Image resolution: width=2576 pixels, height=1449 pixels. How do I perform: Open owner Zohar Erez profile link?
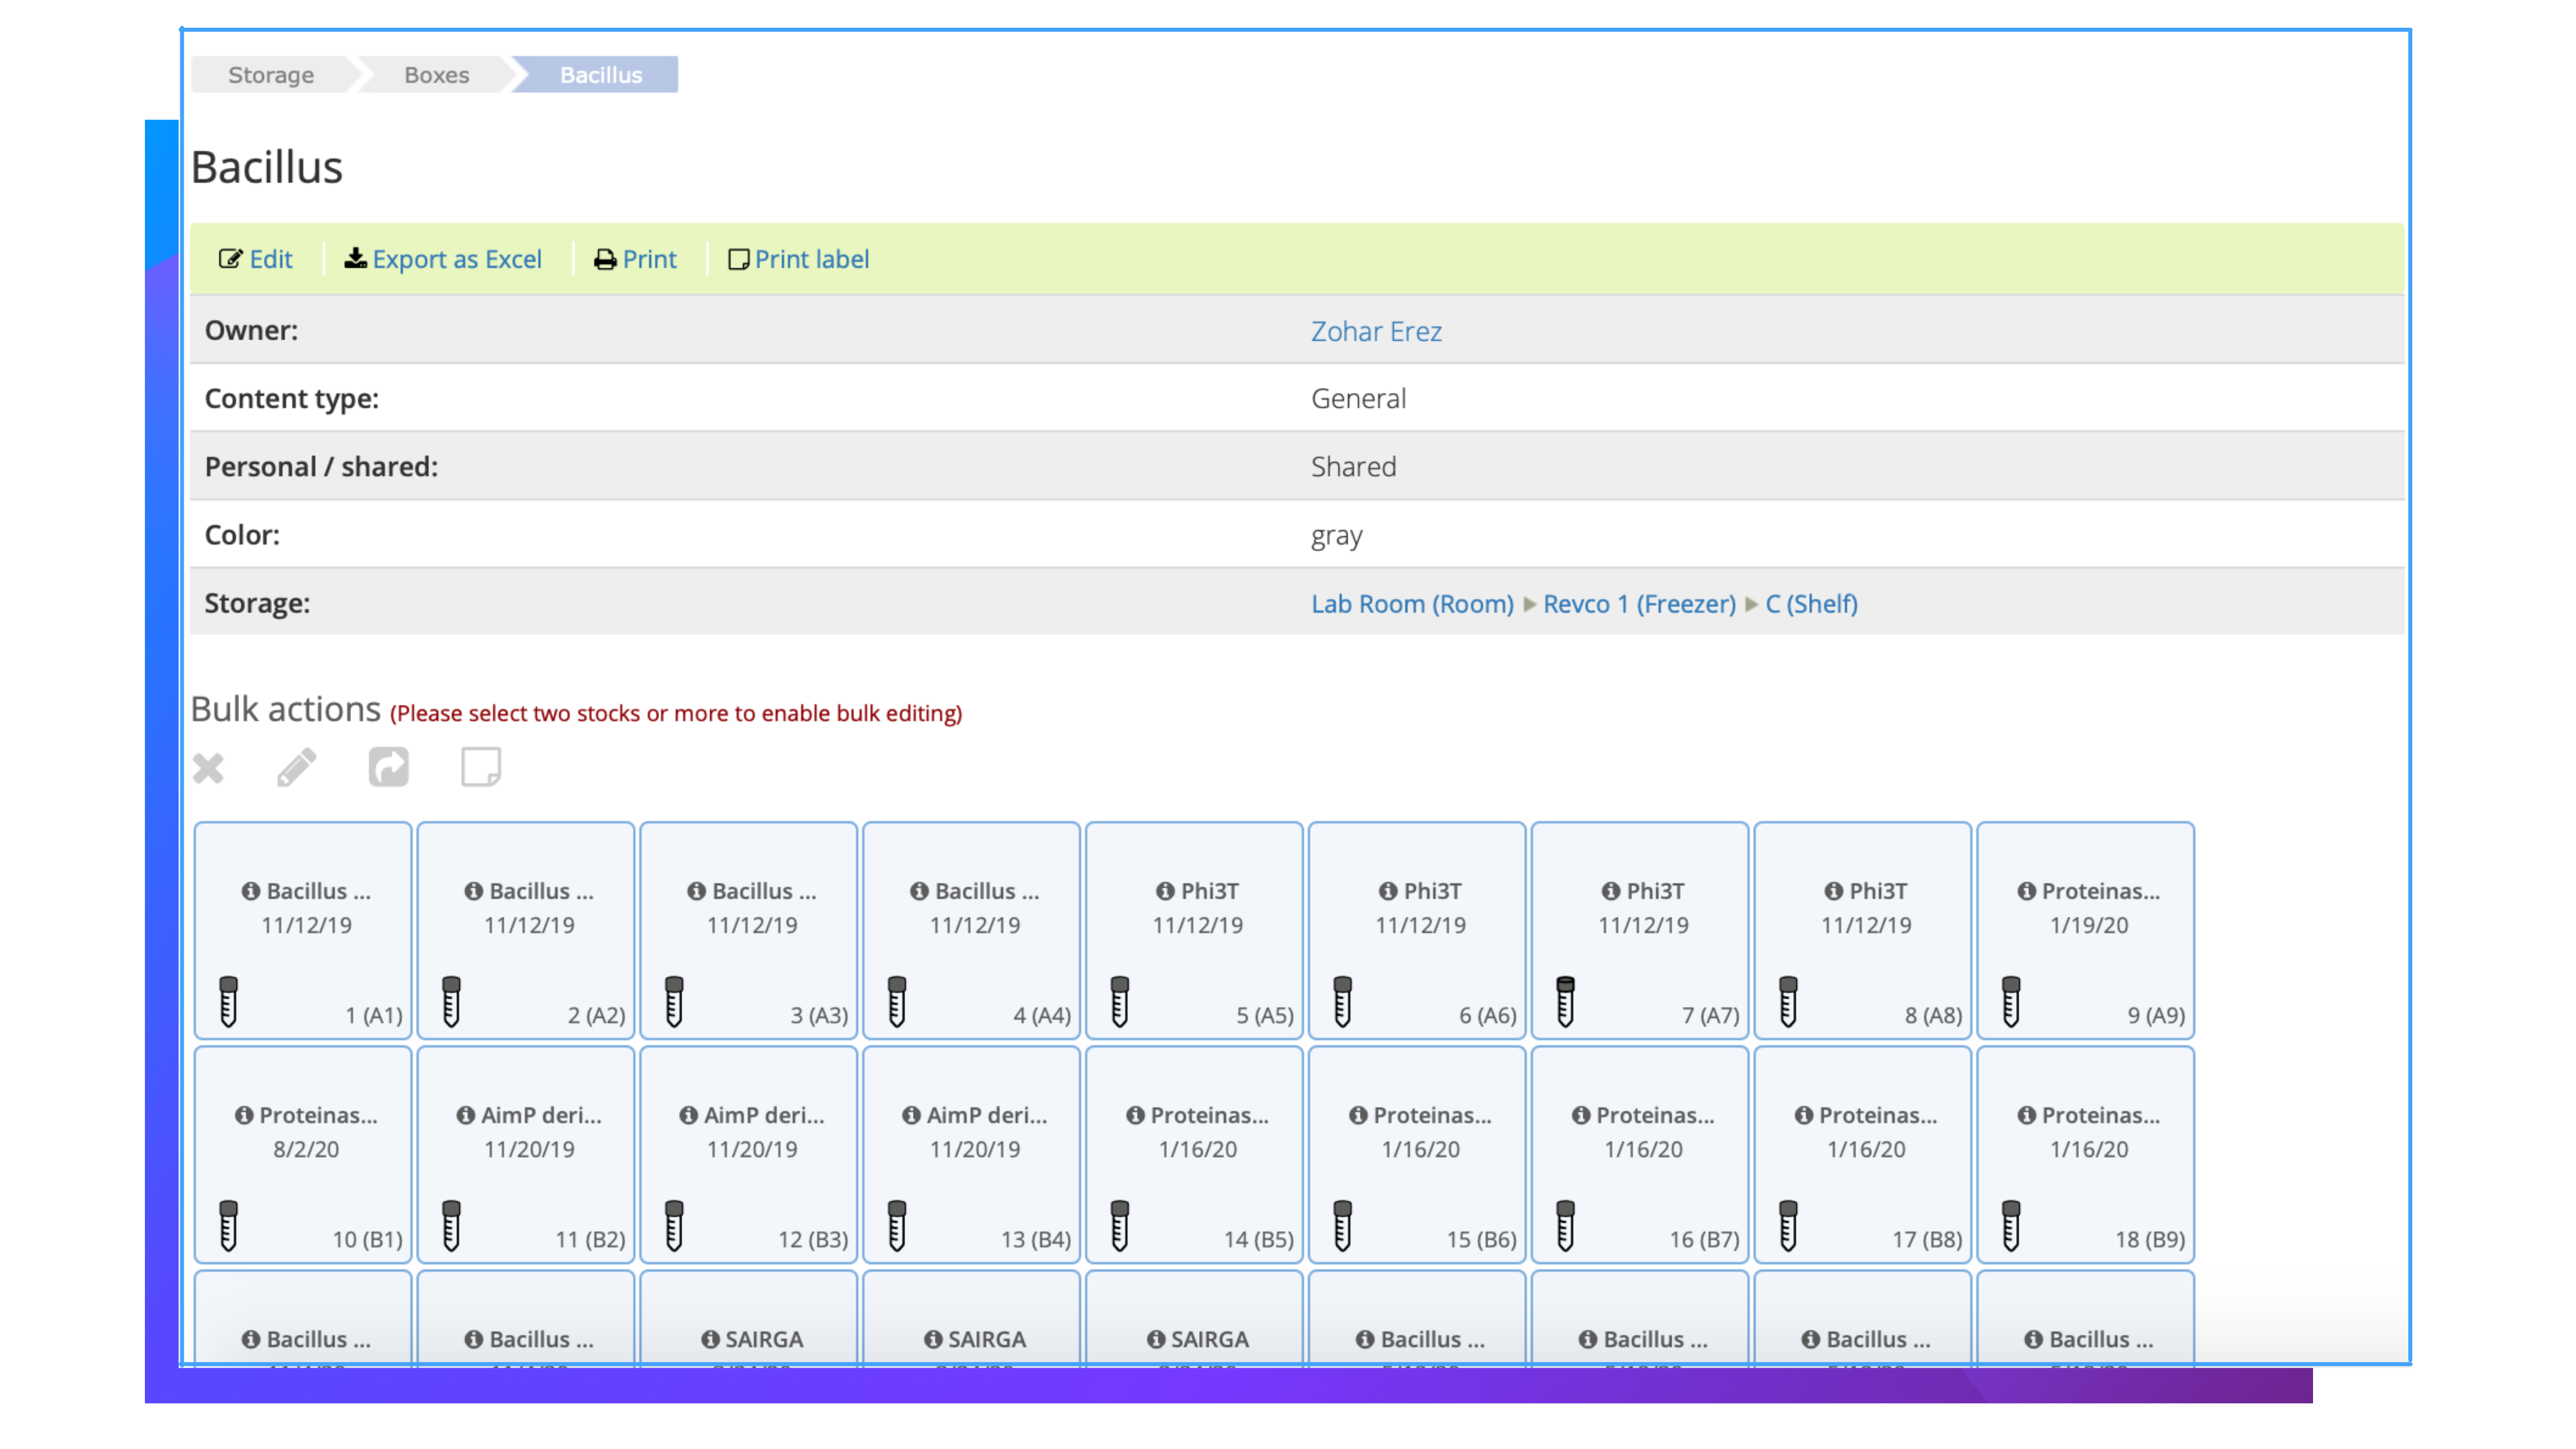point(1376,331)
